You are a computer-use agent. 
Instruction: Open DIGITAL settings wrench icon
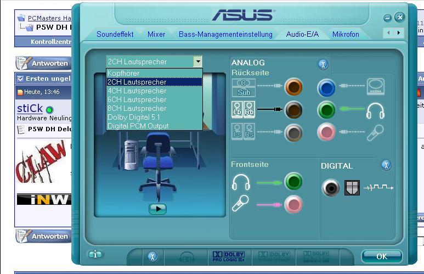click(386, 165)
